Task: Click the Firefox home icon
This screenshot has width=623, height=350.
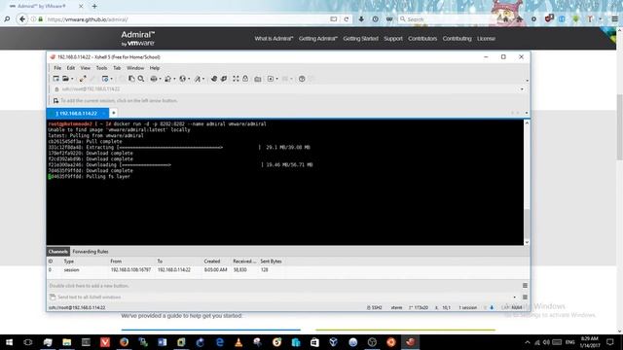Action: pyautogui.click(x=519, y=19)
